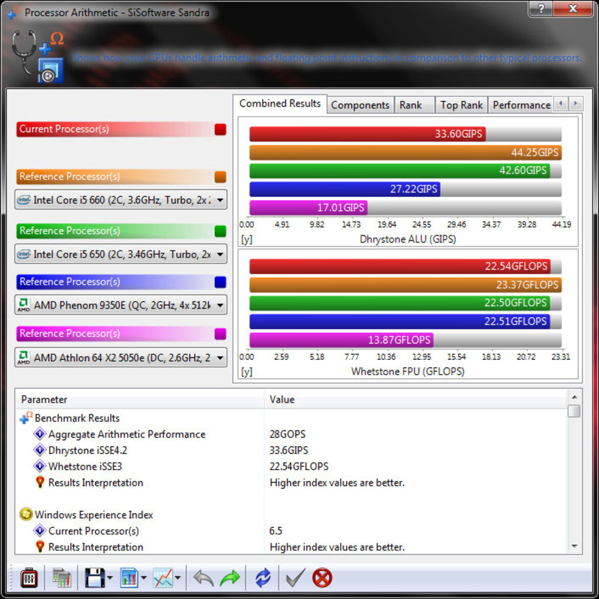Click the Whetstone FPU (GFLOPS) chart label
Screen dimensions: 599x599
pos(408,371)
